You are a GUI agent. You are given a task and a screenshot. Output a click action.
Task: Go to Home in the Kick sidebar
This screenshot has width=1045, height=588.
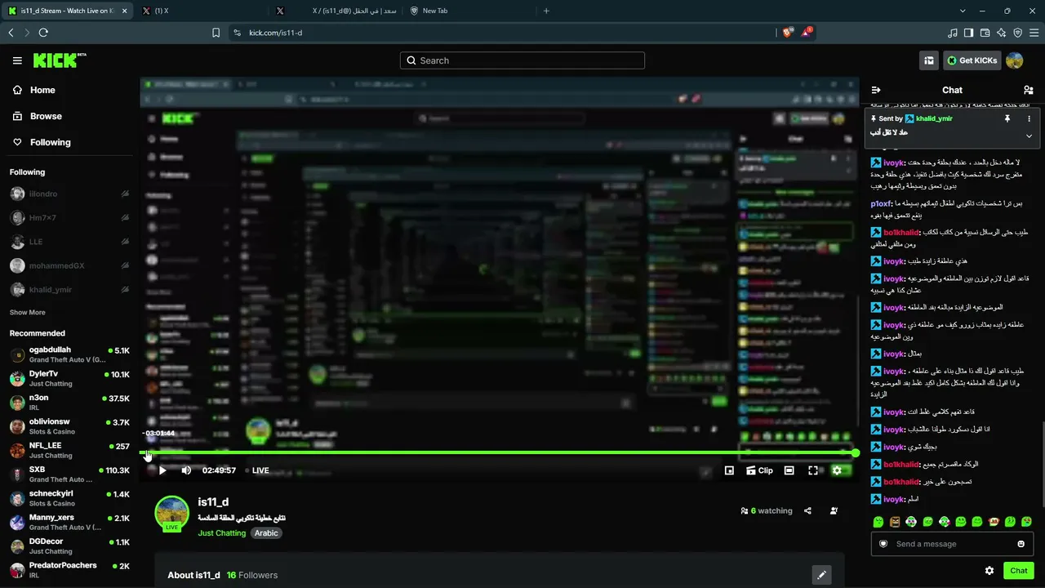pos(34,91)
